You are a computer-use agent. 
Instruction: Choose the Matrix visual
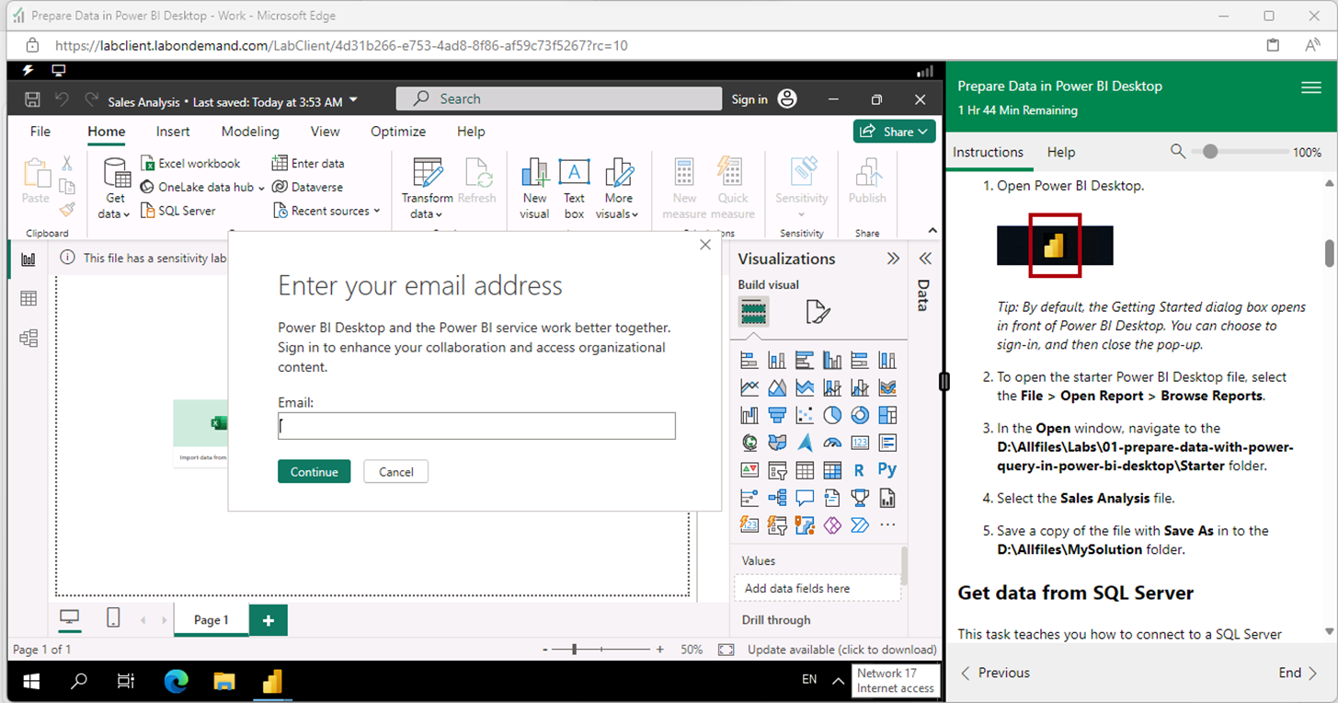click(832, 471)
